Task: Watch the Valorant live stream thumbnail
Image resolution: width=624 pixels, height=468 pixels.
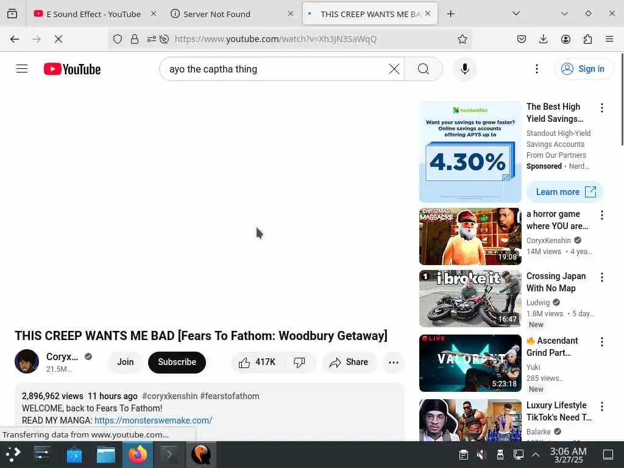Action: point(470,363)
